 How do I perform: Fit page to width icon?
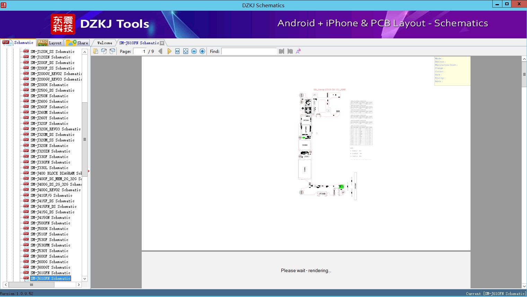[x=177, y=51]
